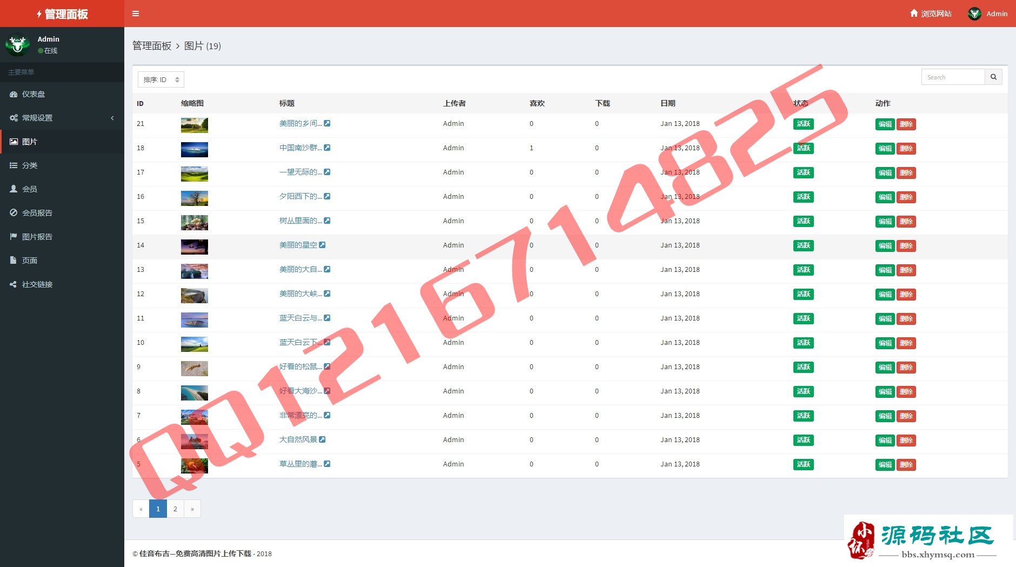
Task: Go to pagination page 2
Action: click(175, 509)
